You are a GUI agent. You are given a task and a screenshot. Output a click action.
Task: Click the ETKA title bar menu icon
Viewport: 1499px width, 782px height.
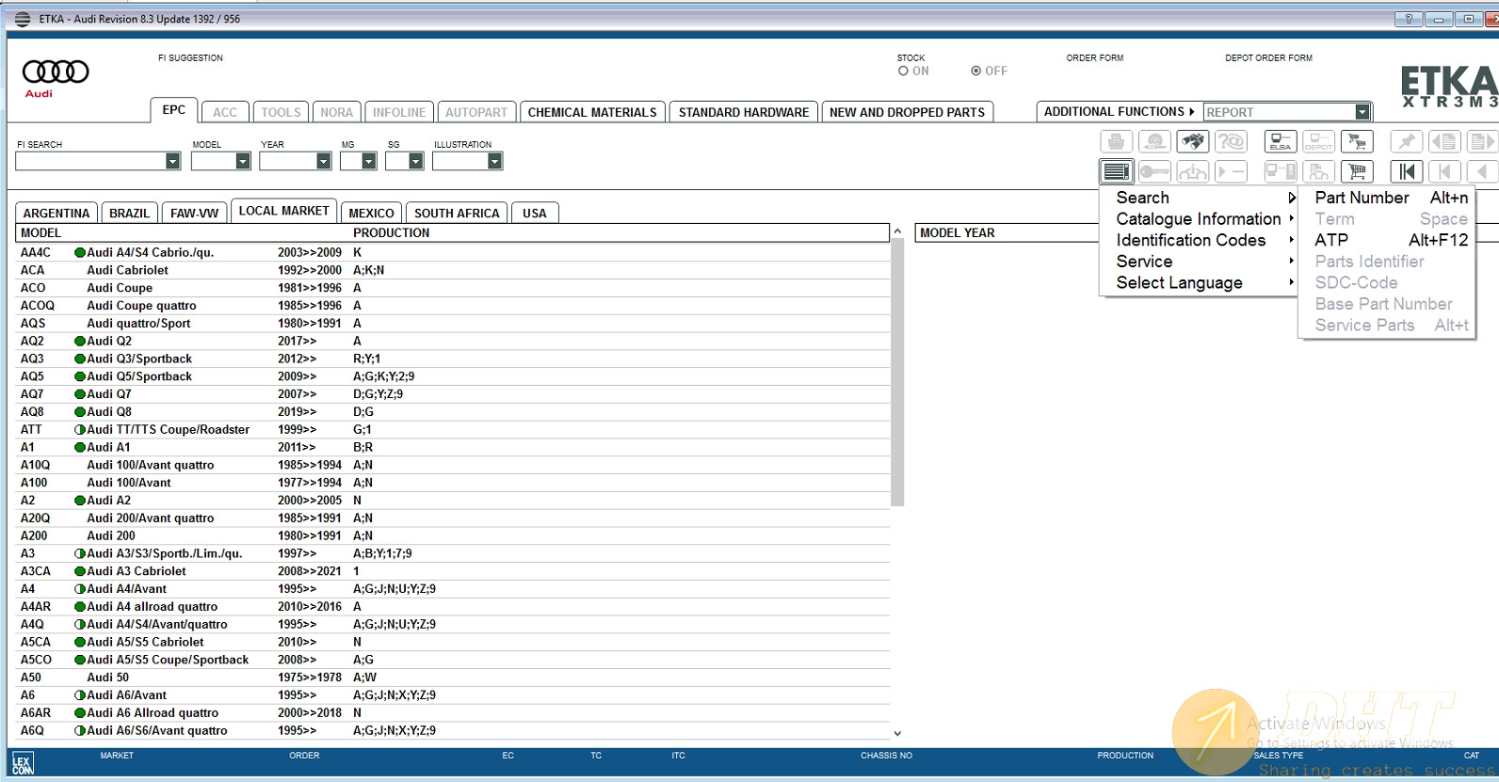[22, 19]
